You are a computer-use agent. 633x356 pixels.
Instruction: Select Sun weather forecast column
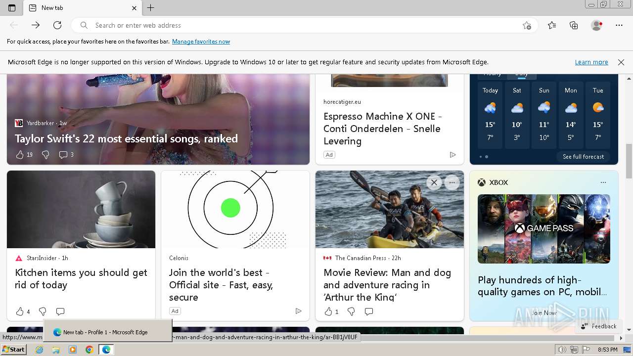click(x=544, y=116)
